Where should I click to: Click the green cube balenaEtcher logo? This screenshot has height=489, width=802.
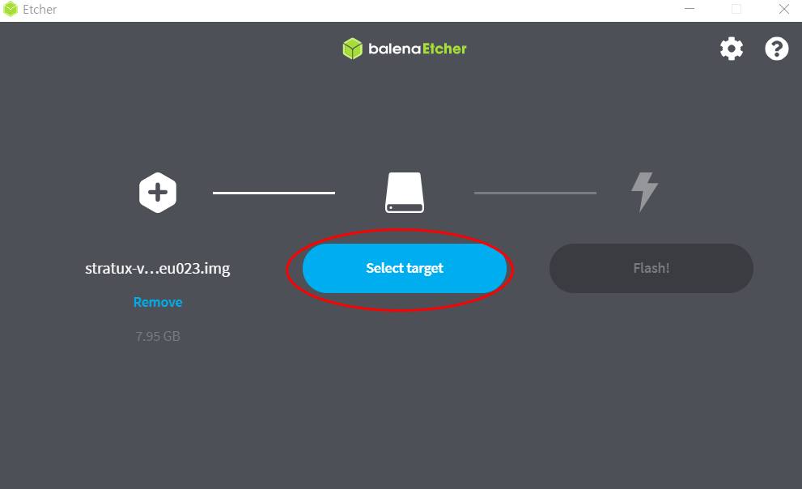pyautogui.click(x=352, y=49)
